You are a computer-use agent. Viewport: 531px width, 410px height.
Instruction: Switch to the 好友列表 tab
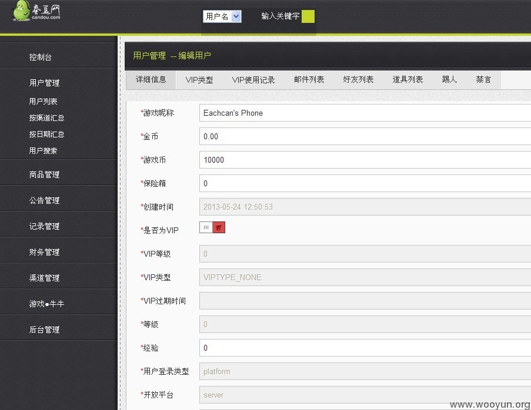tap(358, 80)
